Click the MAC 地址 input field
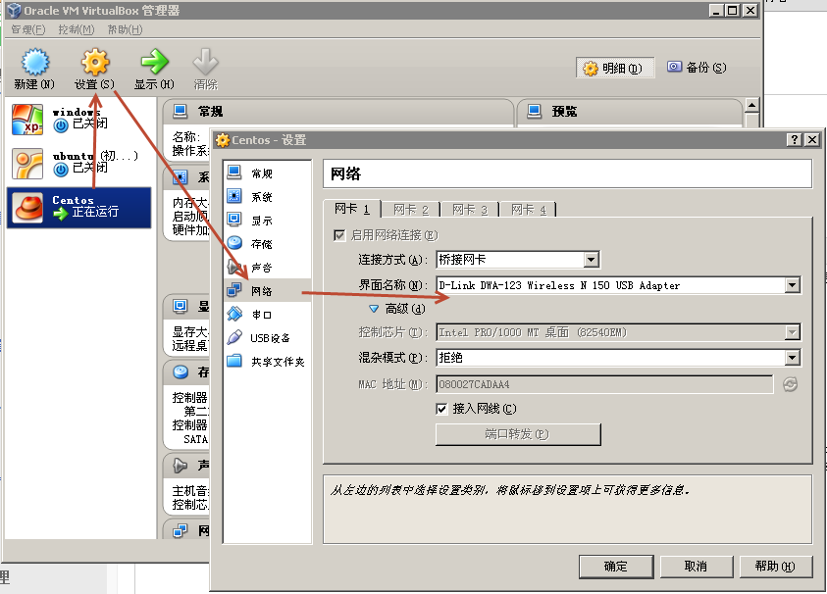The width and height of the screenshot is (827, 594). (x=604, y=385)
